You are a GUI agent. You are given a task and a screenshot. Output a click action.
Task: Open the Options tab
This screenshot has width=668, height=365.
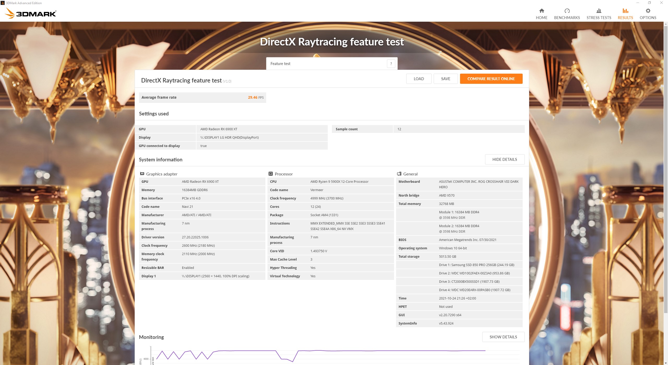pos(648,14)
